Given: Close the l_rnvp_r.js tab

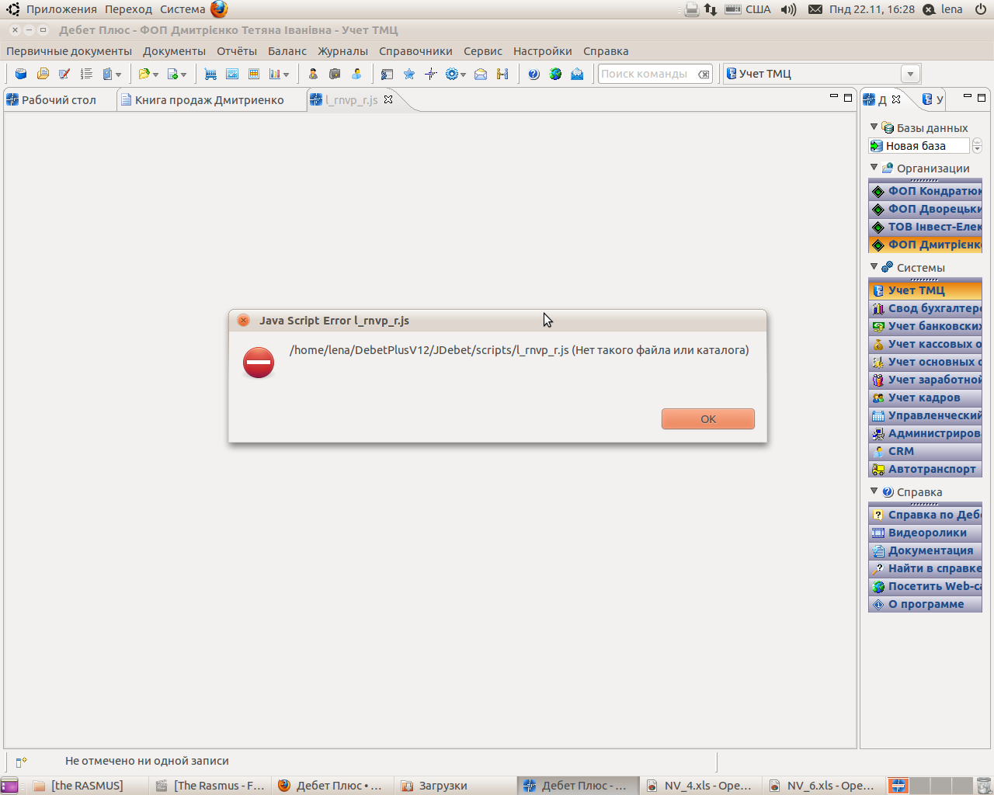Looking at the screenshot, I should [388, 99].
